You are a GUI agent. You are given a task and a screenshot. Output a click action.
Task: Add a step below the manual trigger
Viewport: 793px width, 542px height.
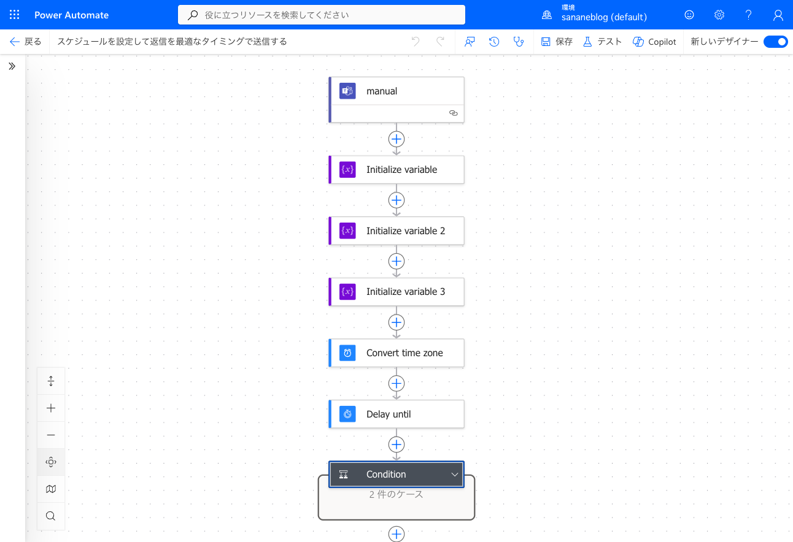(396, 139)
